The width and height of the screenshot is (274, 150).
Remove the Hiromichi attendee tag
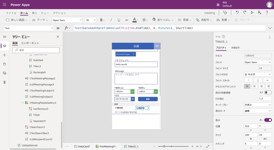coord(134,54)
